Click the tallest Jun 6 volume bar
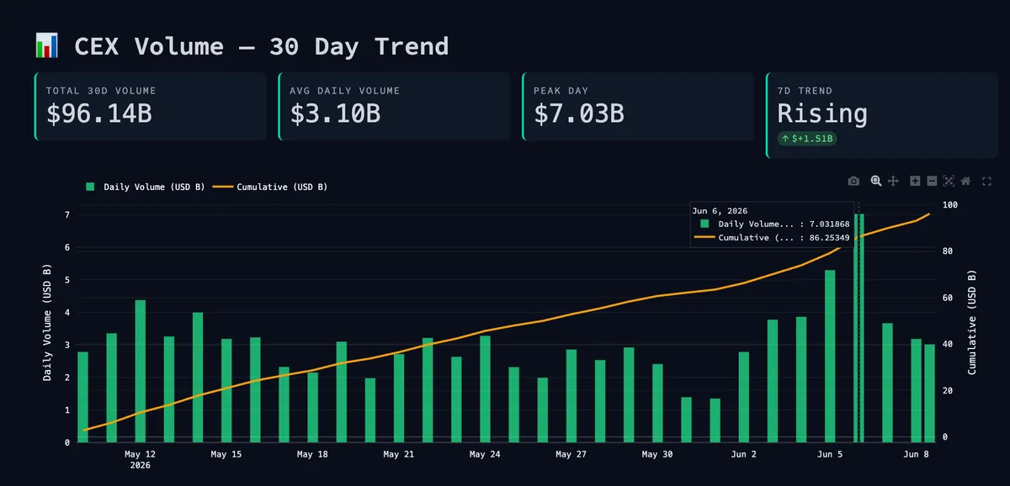 (x=859, y=328)
